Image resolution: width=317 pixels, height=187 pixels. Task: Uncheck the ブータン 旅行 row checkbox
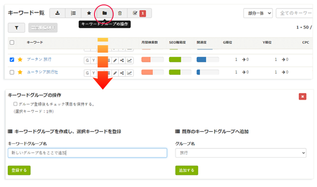coord(12,60)
